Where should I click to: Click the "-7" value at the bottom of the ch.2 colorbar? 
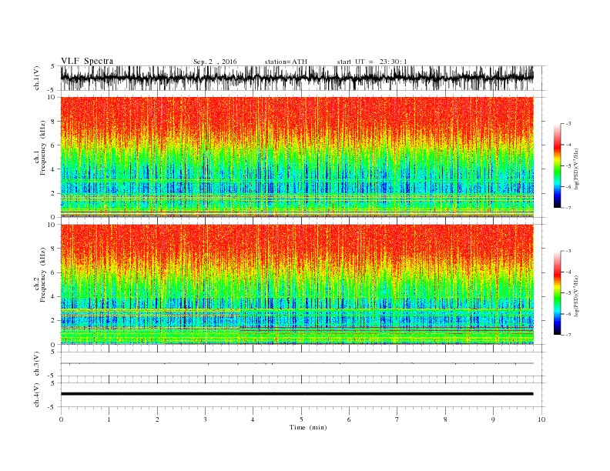coord(568,335)
